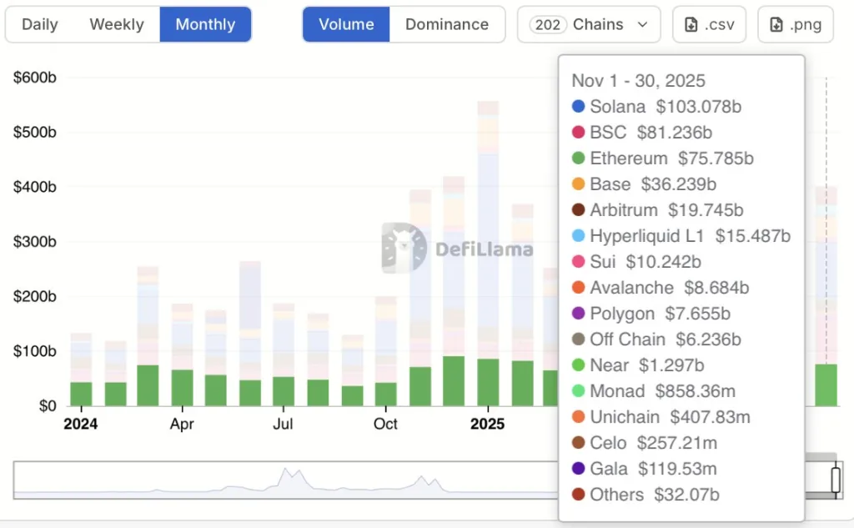Click the Chains dropdown chevron arrow
This screenshot has height=528, width=854.
pyautogui.click(x=642, y=25)
